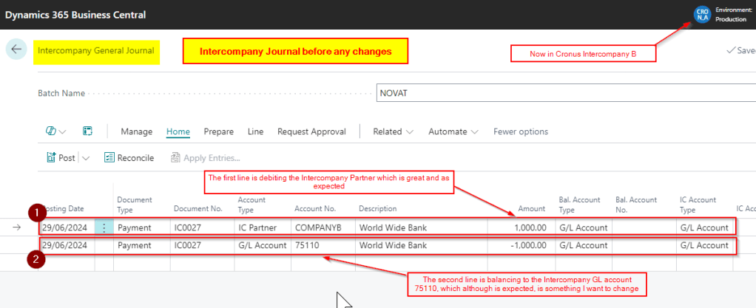Click the Apply Entries action
Screen dimensions: 756x308
tap(206, 157)
